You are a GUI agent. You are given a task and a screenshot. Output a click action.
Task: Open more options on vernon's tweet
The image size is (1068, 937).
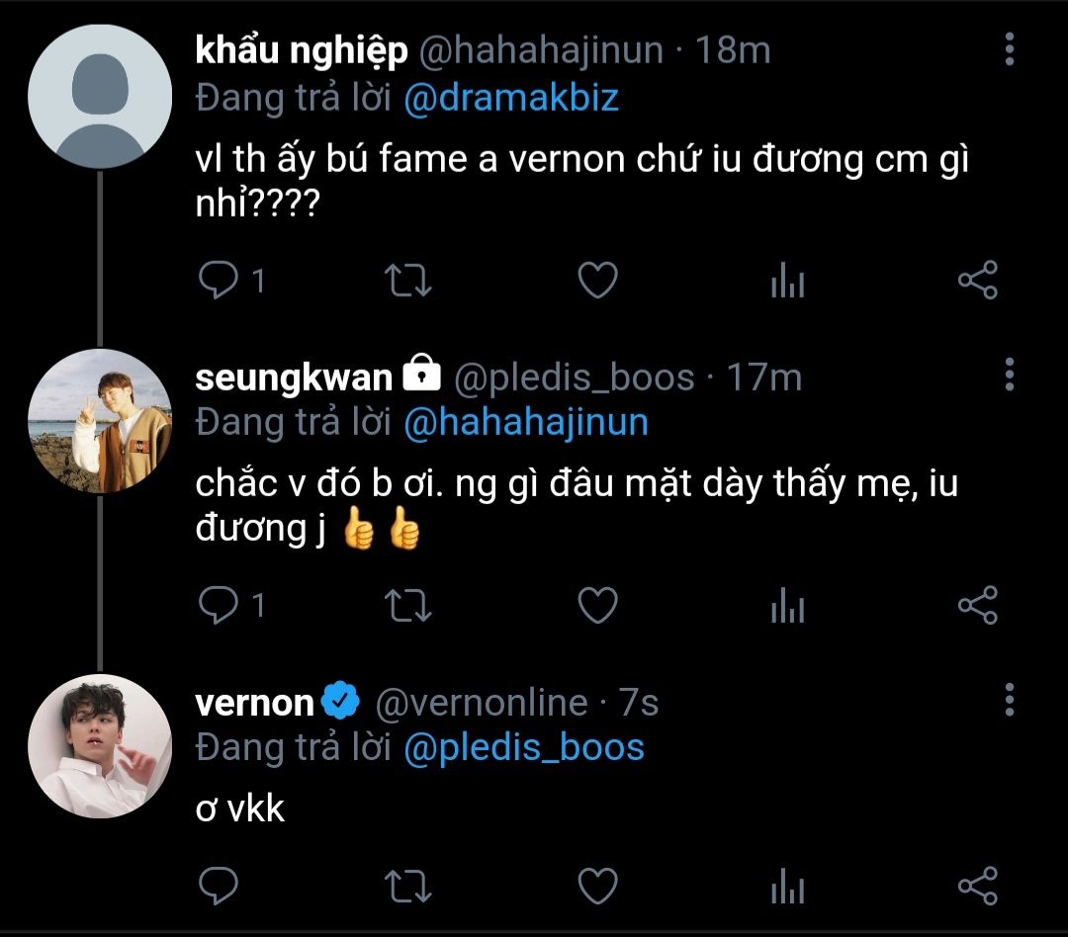coord(1009,699)
